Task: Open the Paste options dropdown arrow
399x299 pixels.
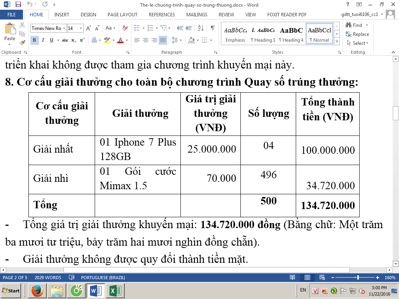Action: [10, 44]
